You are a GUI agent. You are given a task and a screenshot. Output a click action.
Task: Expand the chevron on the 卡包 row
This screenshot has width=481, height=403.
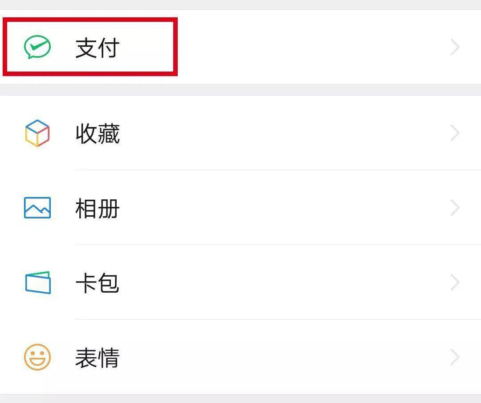(x=455, y=282)
